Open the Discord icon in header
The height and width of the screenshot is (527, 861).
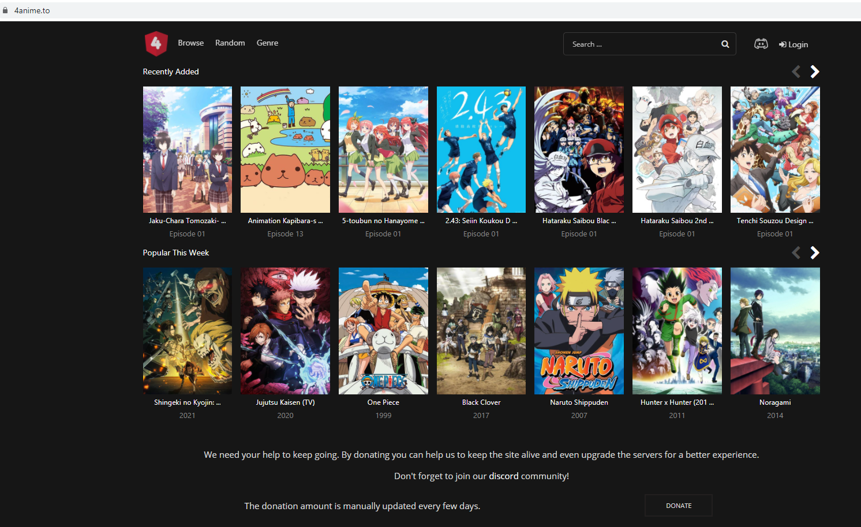(761, 44)
